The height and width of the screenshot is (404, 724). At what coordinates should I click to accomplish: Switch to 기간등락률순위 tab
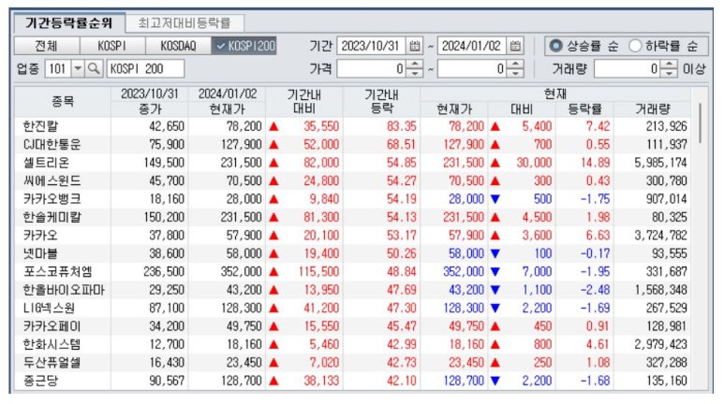[x=68, y=22]
